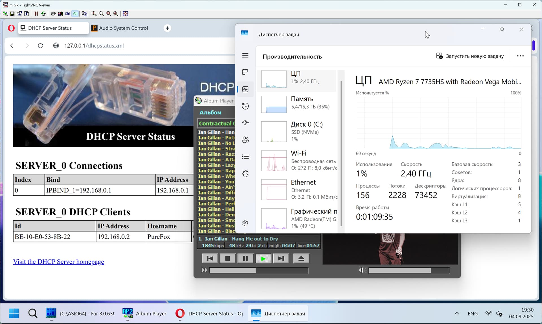Toggle the Alt key button
This screenshot has height=324, width=542.
(75, 14)
